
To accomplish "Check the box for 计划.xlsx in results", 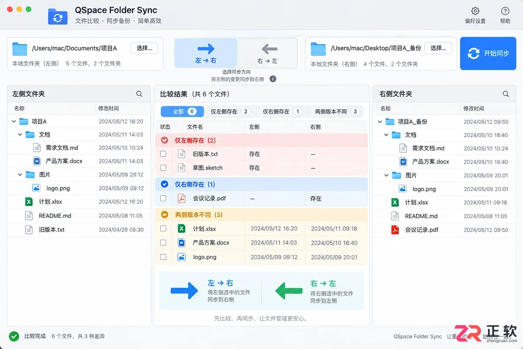I will point(163,228).
